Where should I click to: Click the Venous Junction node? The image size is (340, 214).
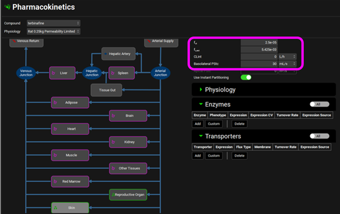[x=26, y=73]
